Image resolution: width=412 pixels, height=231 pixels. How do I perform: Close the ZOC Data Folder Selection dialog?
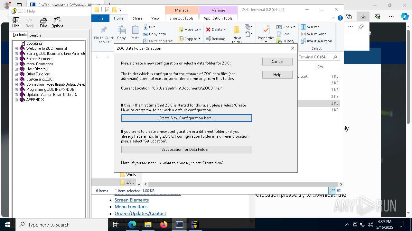pyautogui.click(x=293, y=48)
